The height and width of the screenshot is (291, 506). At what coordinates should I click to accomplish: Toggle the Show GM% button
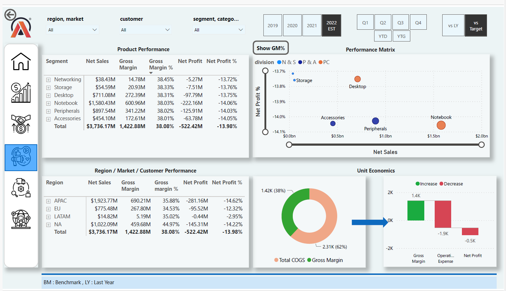(x=271, y=48)
